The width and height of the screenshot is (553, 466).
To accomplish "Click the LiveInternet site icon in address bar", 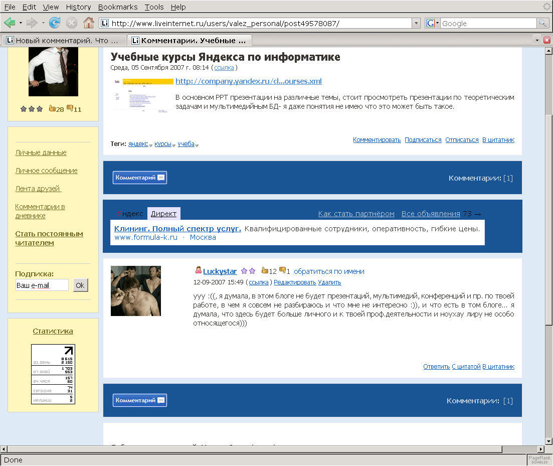I will pos(105,23).
